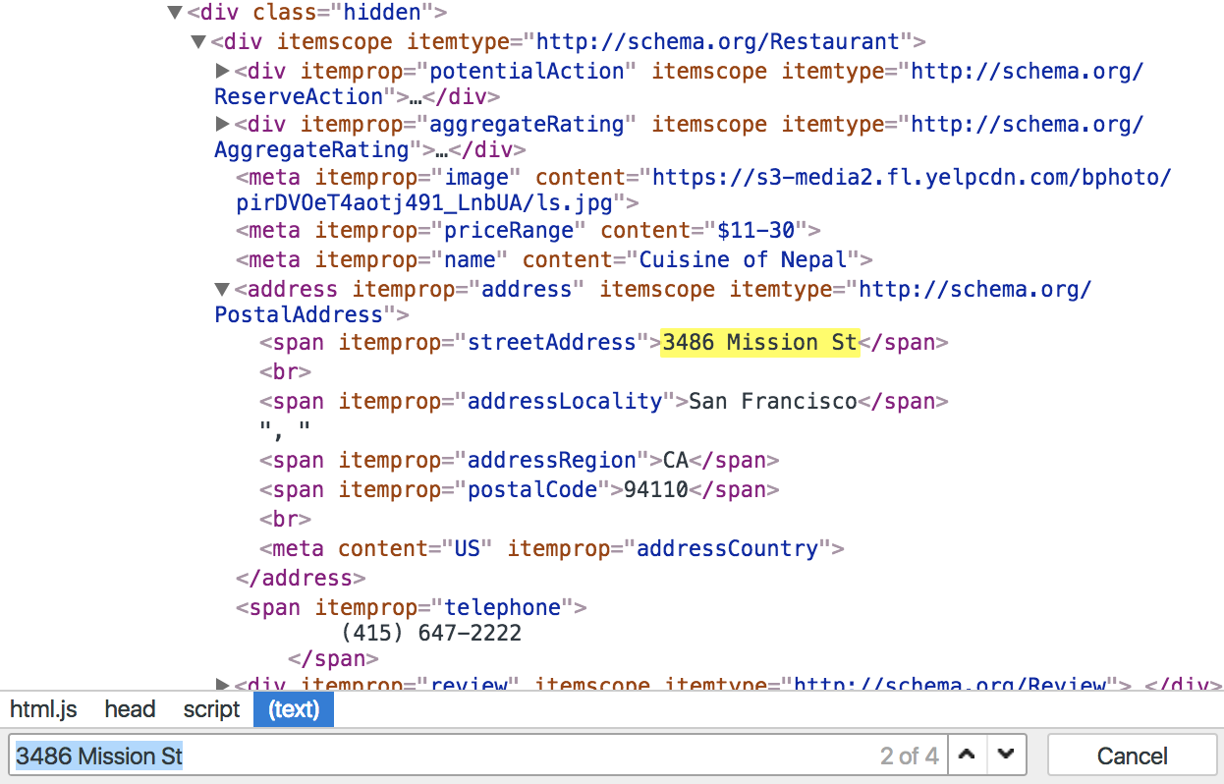This screenshot has height=784, width=1224.
Task: Collapse the Restaurant itemscope div
Action: pos(198,41)
